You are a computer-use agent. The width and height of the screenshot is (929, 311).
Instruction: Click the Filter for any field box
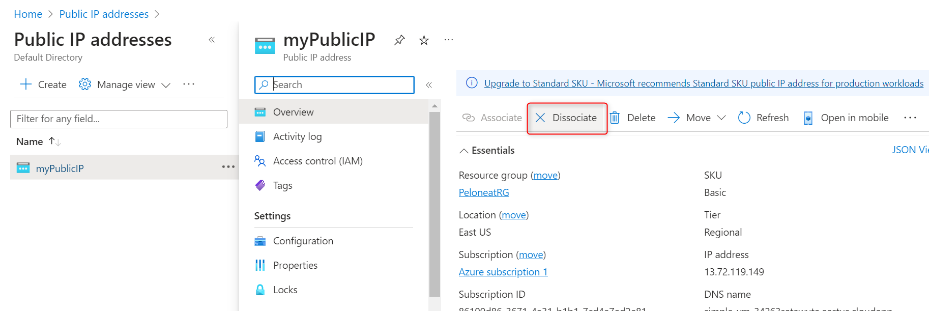(x=119, y=119)
